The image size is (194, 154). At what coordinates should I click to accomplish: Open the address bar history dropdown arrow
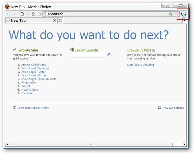178,14
